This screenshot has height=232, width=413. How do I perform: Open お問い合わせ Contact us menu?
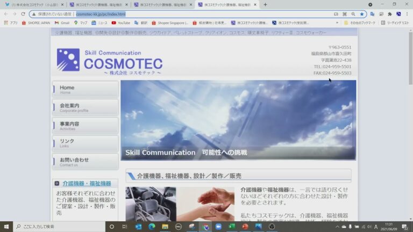coord(85,162)
